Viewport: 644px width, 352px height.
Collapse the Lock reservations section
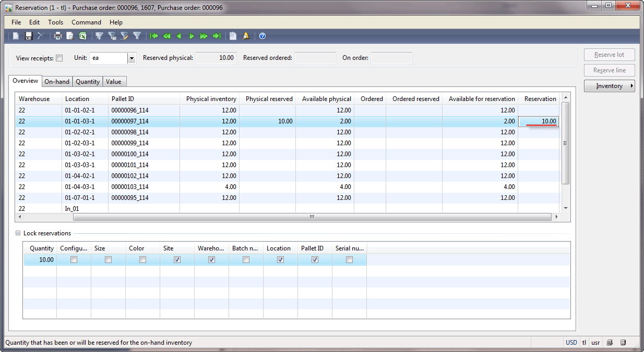pos(18,233)
